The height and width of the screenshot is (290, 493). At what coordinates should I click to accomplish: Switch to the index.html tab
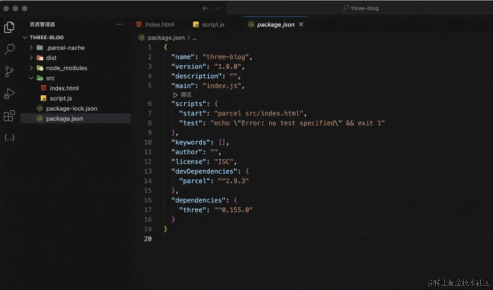tap(155, 24)
